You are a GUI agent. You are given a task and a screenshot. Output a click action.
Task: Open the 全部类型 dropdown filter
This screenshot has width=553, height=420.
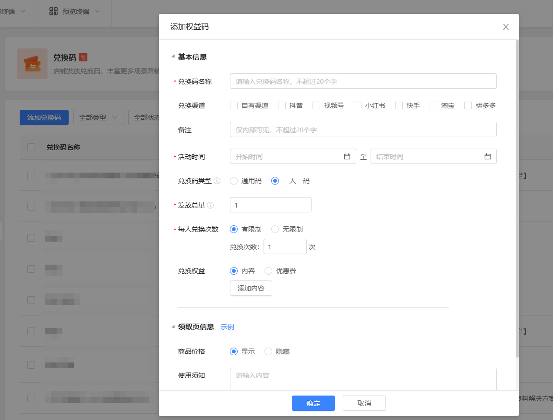(x=98, y=117)
